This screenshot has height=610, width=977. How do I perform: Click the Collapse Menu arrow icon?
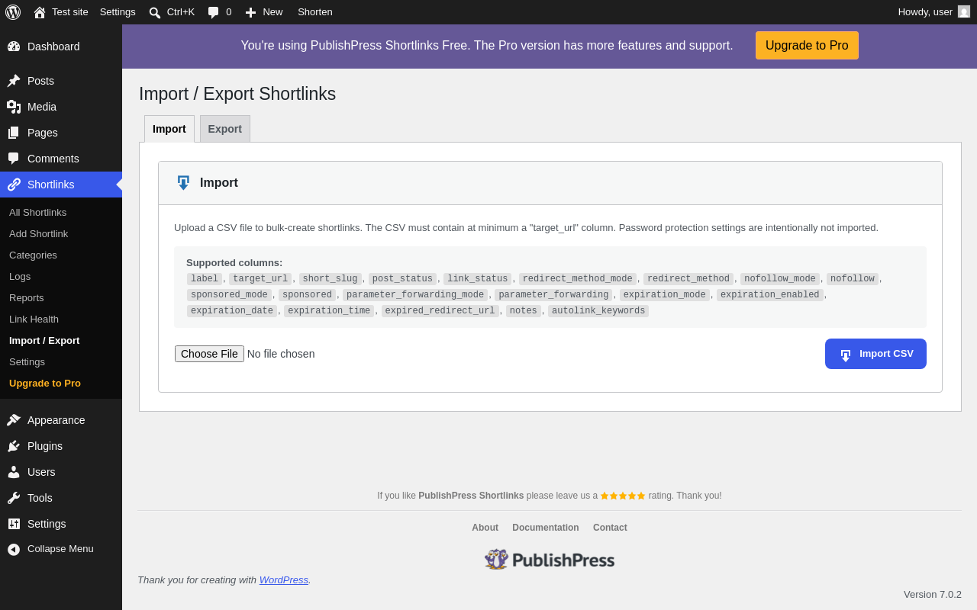click(14, 549)
